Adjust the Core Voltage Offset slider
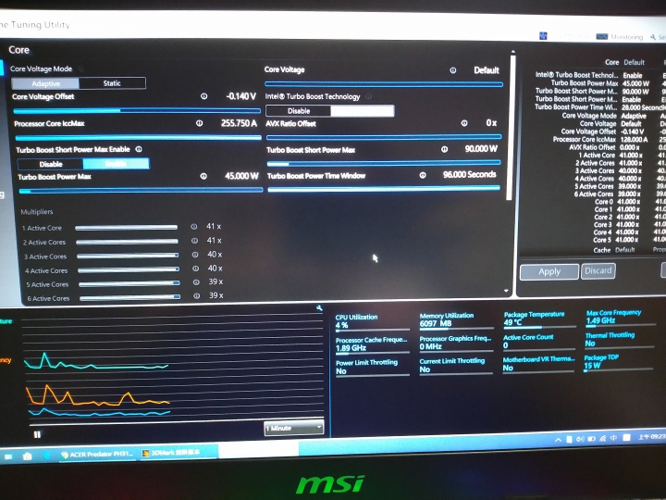This screenshot has width=666, height=500. [x=137, y=111]
